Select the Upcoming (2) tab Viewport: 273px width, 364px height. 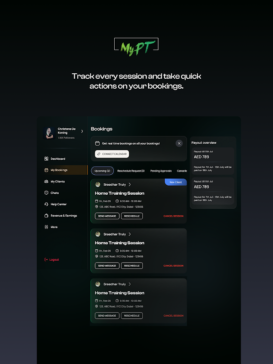pos(102,171)
